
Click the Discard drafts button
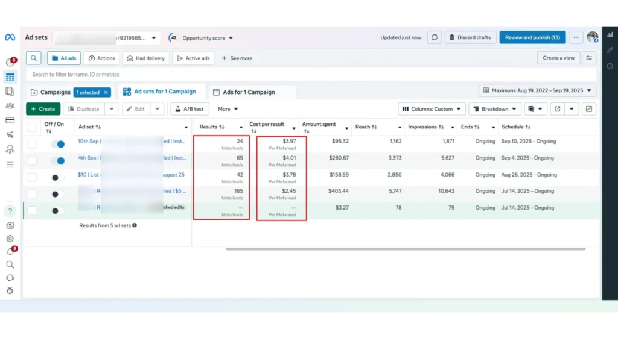(x=470, y=37)
